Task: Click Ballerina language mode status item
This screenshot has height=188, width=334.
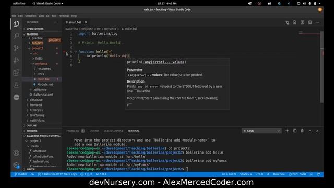Action: [x=279, y=174]
